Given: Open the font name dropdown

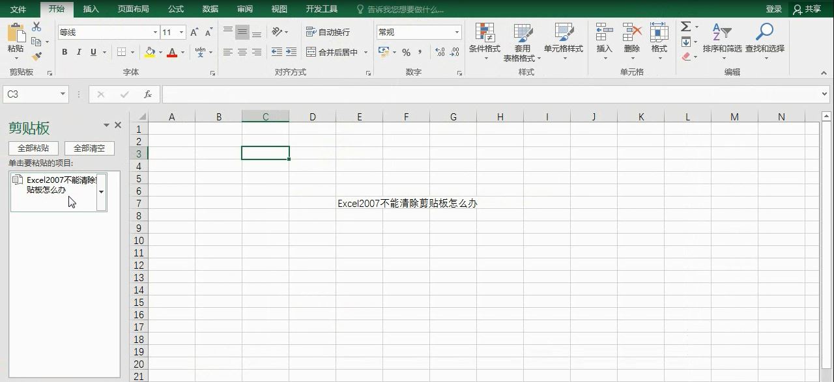Looking at the screenshot, I should pyautogui.click(x=155, y=33).
